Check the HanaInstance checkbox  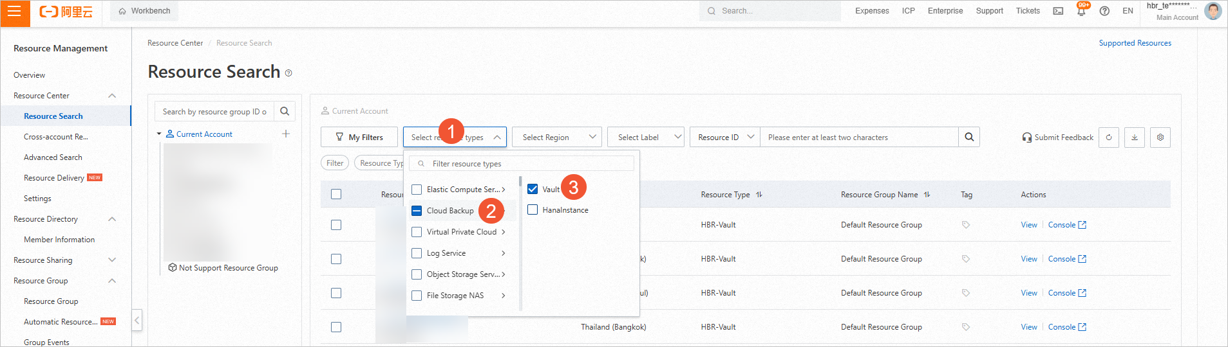pyautogui.click(x=533, y=210)
